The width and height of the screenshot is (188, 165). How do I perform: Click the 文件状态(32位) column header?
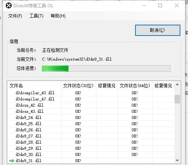(79, 86)
